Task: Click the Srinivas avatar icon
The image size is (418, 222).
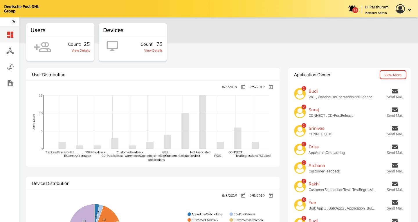Action: [x=300, y=131]
